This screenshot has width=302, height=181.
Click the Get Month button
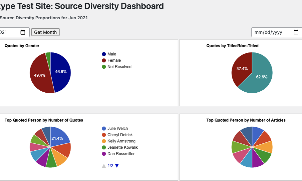click(x=45, y=32)
